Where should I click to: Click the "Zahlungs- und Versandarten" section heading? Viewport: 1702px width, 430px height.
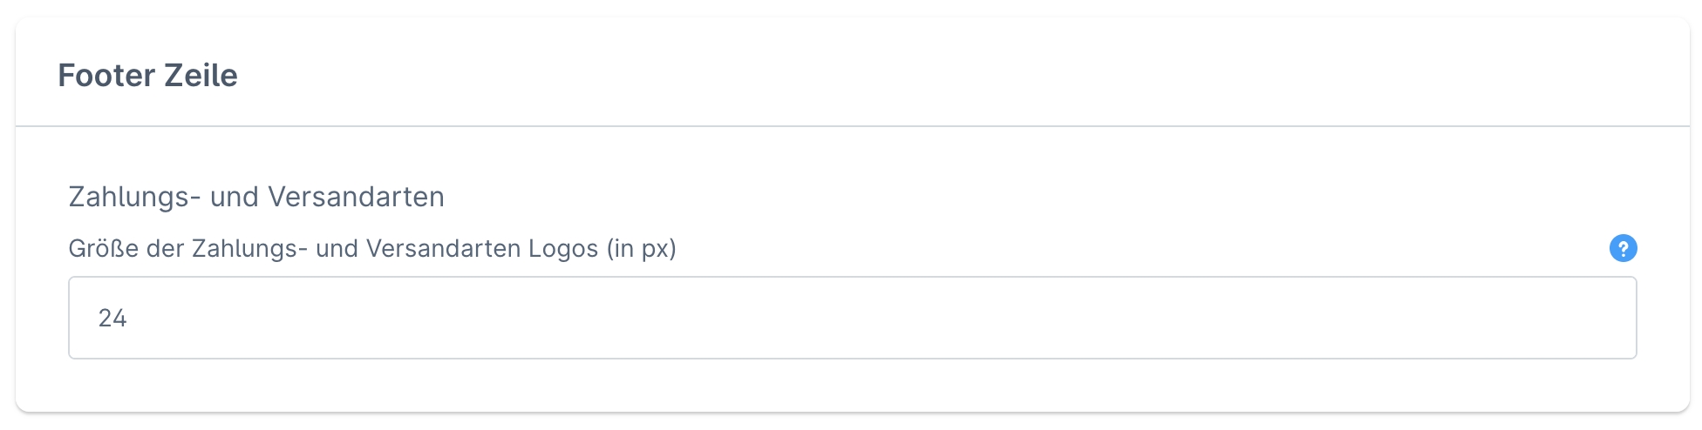pos(256,198)
